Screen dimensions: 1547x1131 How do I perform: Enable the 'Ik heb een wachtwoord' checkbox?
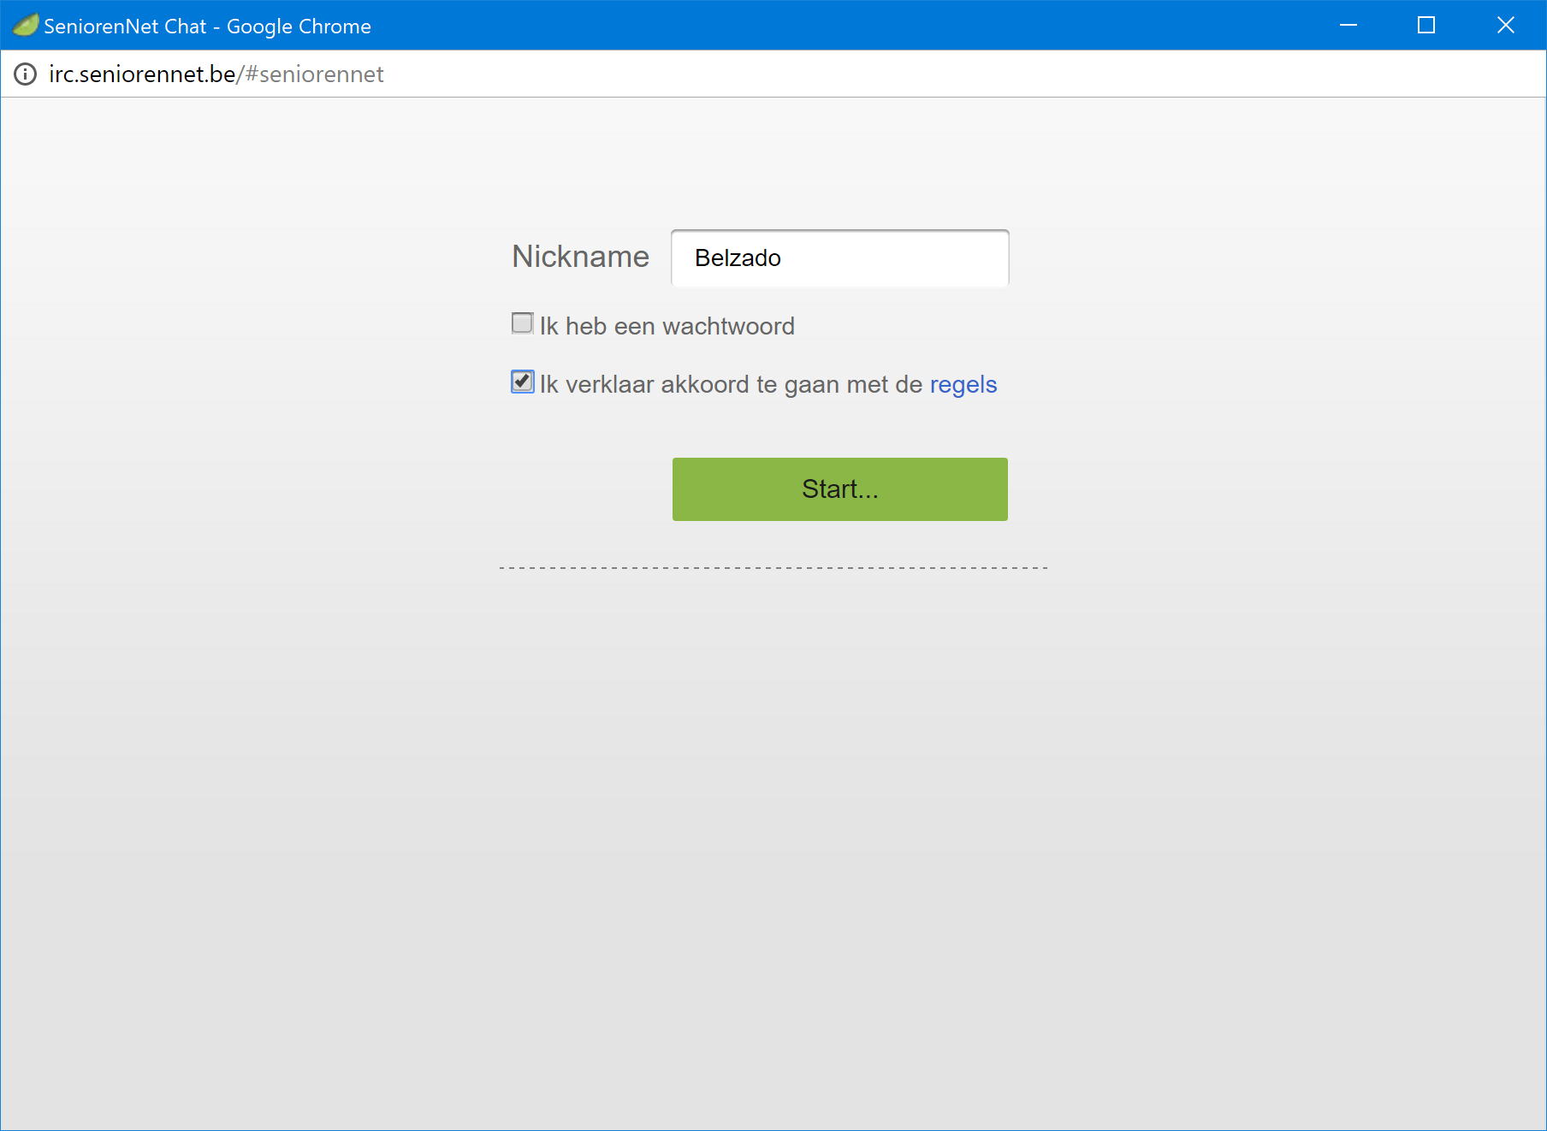tap(522, 323)
